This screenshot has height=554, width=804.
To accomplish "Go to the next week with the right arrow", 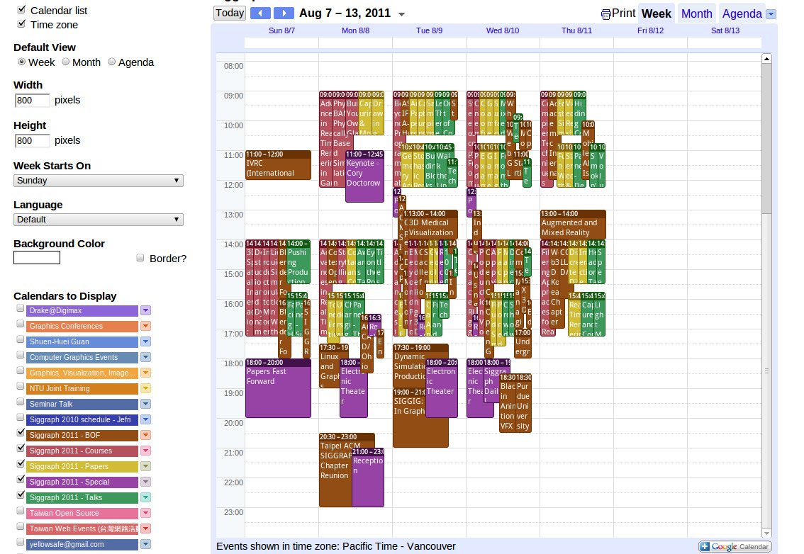I will pyautogui.click(x=284, y=13).
